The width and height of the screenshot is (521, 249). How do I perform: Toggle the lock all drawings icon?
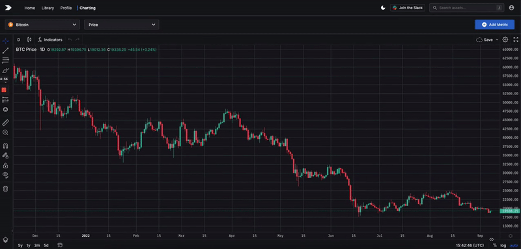(5, 165)
